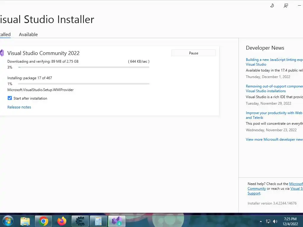Open the Microsoft Developer Community link

pos(257,189)
